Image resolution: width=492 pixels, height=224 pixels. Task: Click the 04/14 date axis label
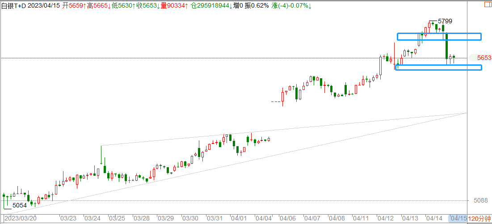434,218
